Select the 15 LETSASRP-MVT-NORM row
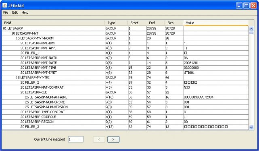The image size is (259, 151). tap(125, 38)
